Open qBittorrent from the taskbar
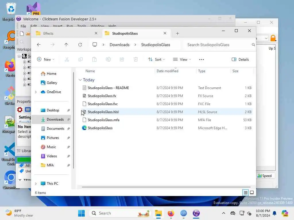The width and height of the screenshot is (294, 220). 183,213
